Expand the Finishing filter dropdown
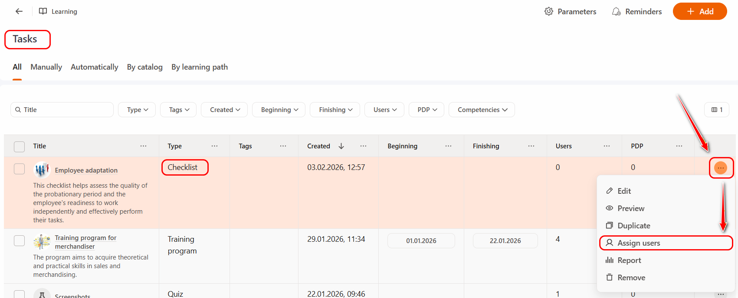The height and width of the screenshot is (298, 738). point(335,110)
